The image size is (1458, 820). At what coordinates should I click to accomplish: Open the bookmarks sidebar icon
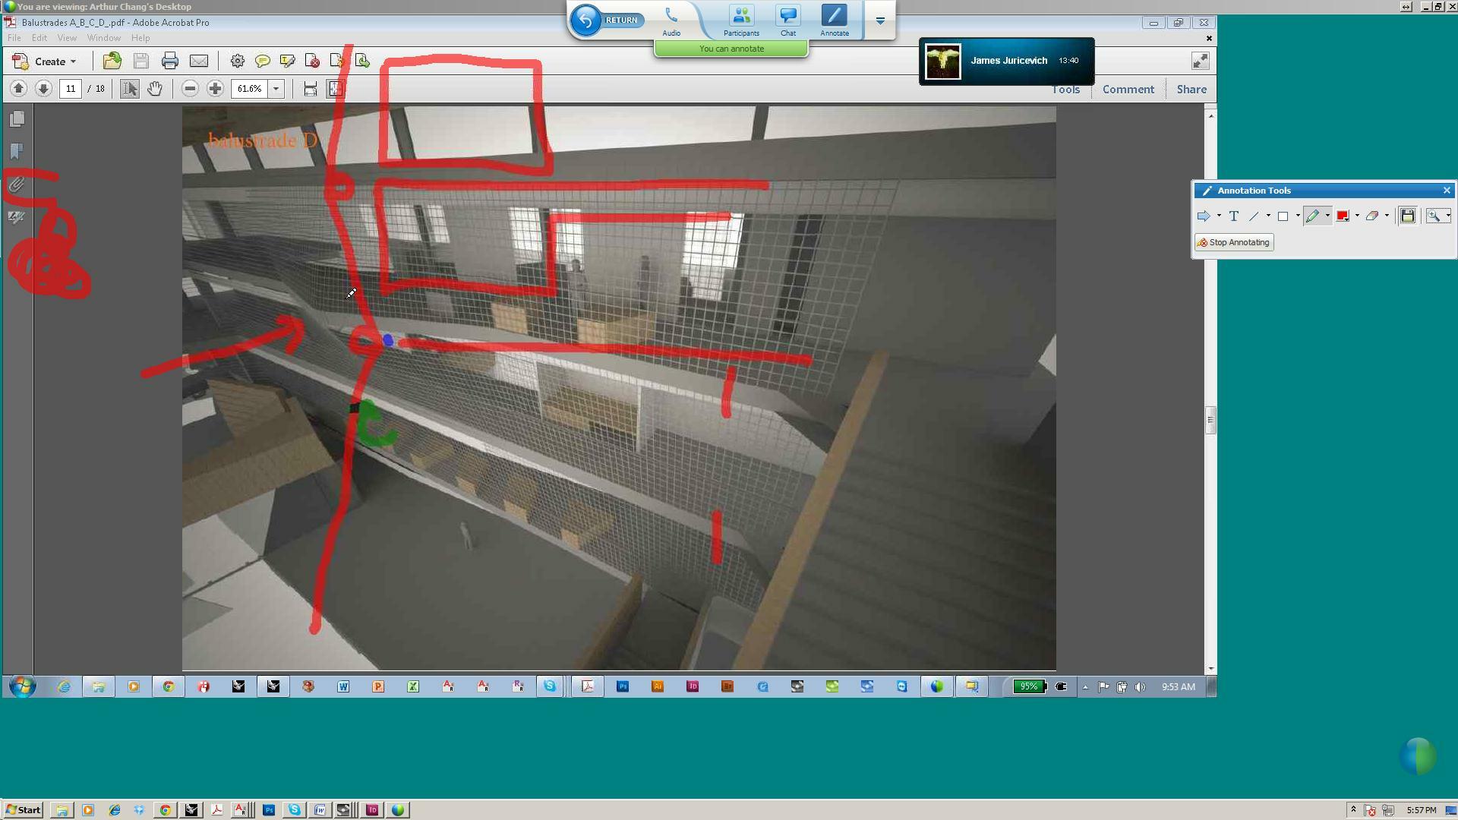(17, 151)
